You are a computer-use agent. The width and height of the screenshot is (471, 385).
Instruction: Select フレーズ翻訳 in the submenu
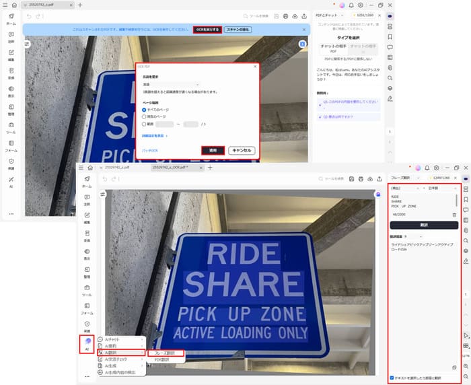click(x=166, y=352)
